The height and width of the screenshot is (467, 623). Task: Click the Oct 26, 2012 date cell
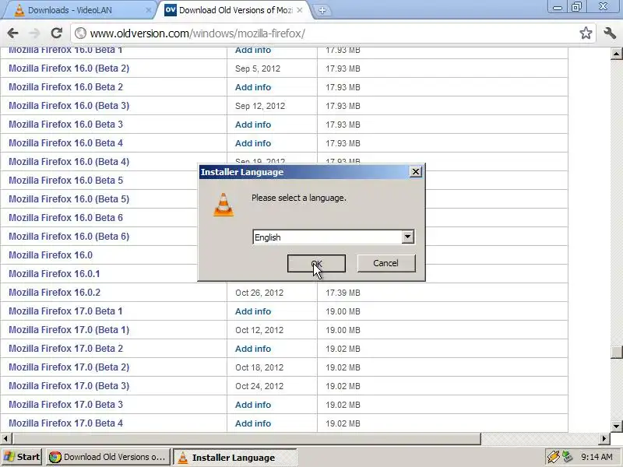pyautogui.click(x=259, y=293)
